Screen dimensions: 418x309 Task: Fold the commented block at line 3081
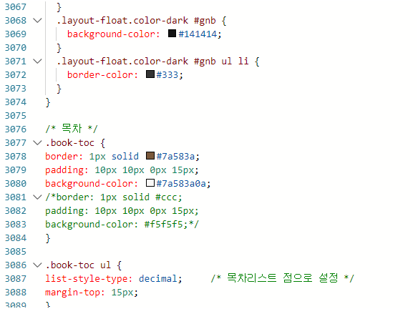coord(37,197)
